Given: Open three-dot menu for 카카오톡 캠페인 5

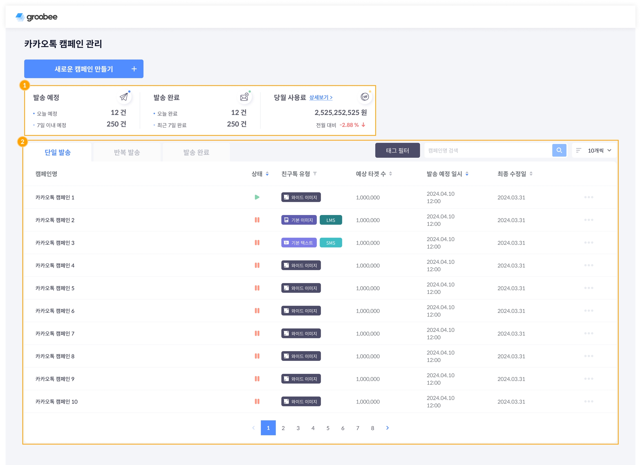Looking at the screenshot, I should point(588,288).
